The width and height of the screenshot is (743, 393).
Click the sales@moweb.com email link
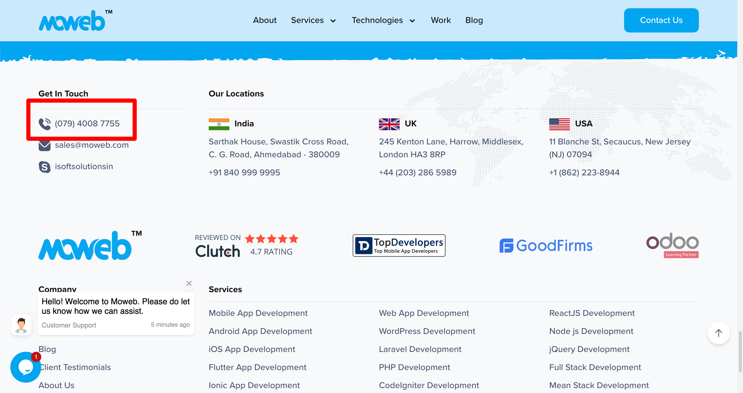[x=92, y=145]
